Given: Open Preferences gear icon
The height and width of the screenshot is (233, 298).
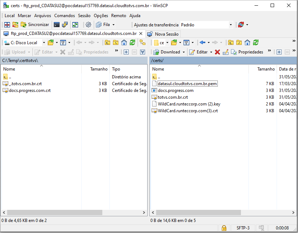Looking at the screenshot, I should [88, 25].
